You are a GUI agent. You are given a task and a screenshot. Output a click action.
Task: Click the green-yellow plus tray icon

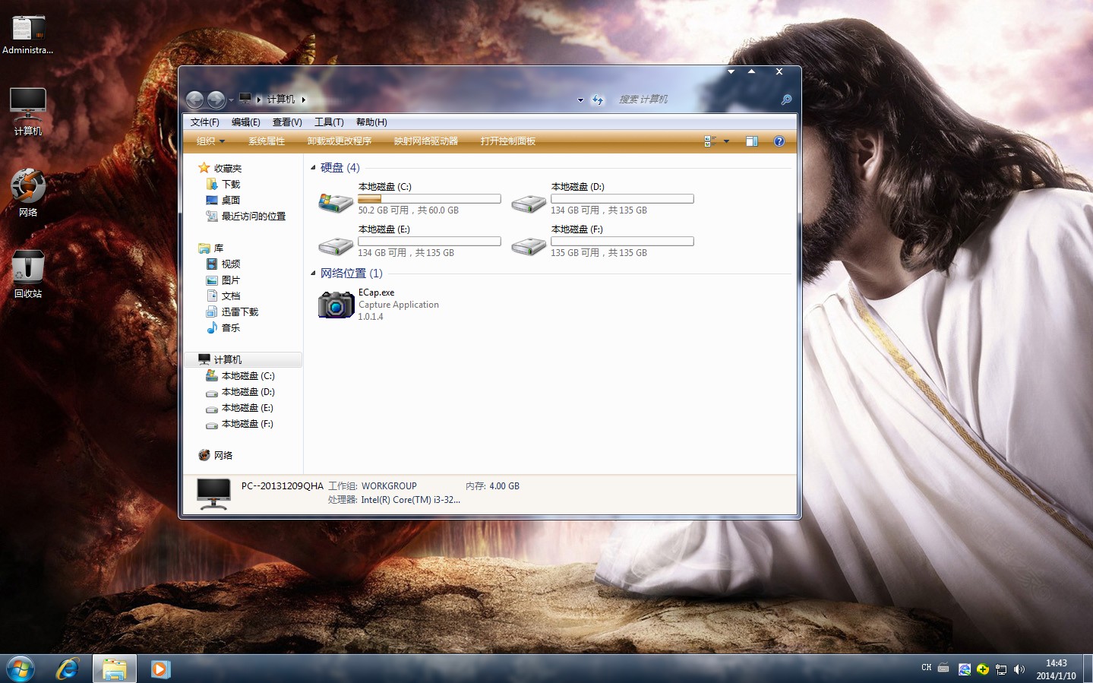983,669
